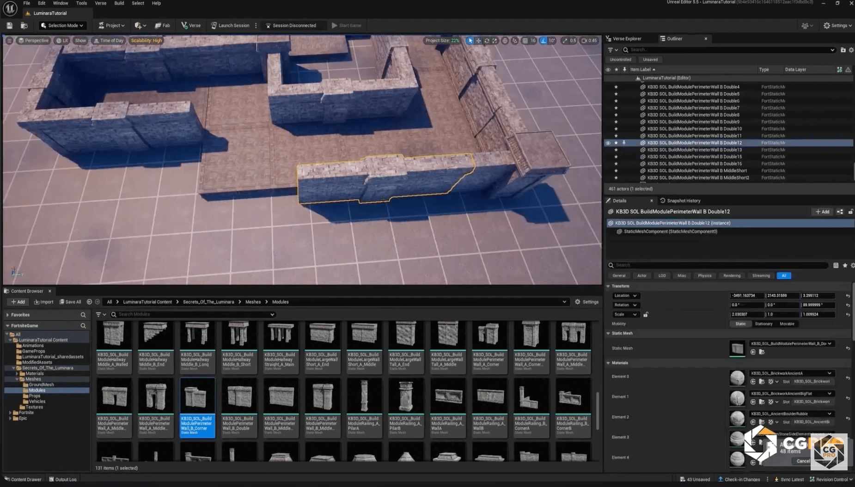Open the viewport Show menu
Screen dimensions: 855x487
point(80,41)
